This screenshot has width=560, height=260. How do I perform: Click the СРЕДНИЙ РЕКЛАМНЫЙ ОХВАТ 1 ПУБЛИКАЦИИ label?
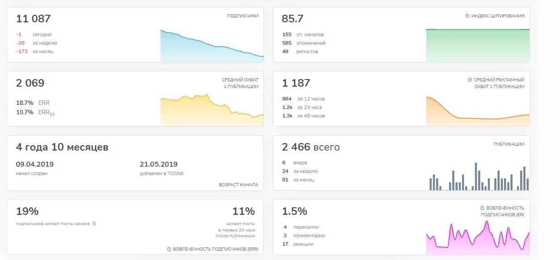click(499, 83)
